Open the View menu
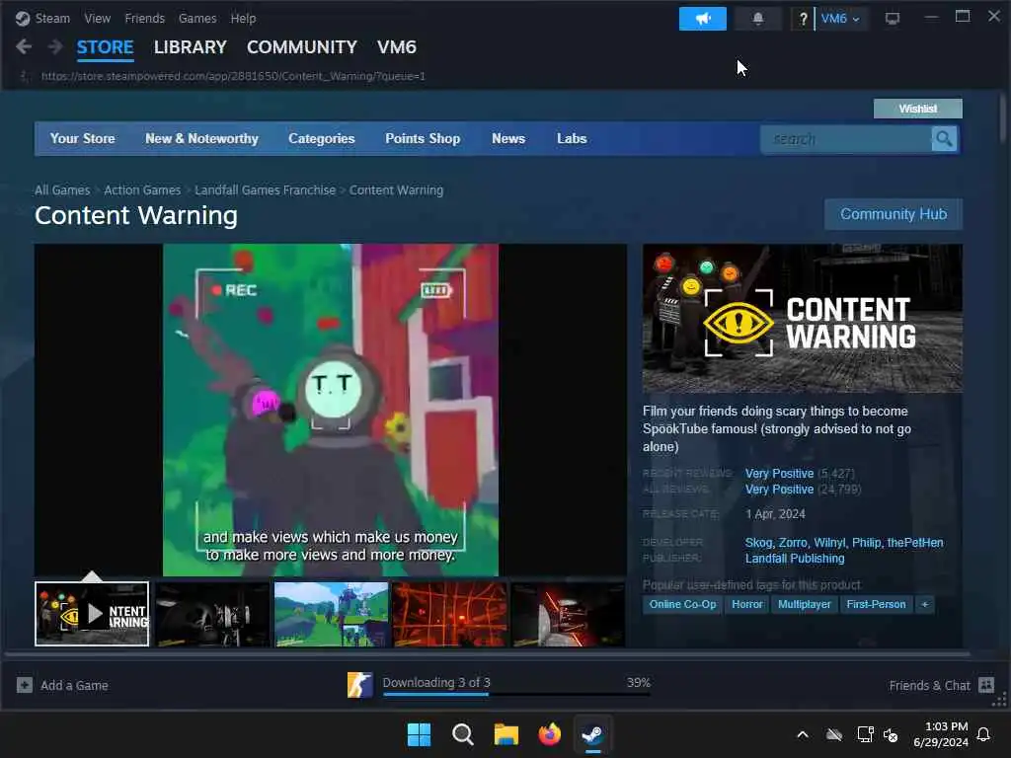The height and width of the screenshot is (758, 1011). point(98,18)
